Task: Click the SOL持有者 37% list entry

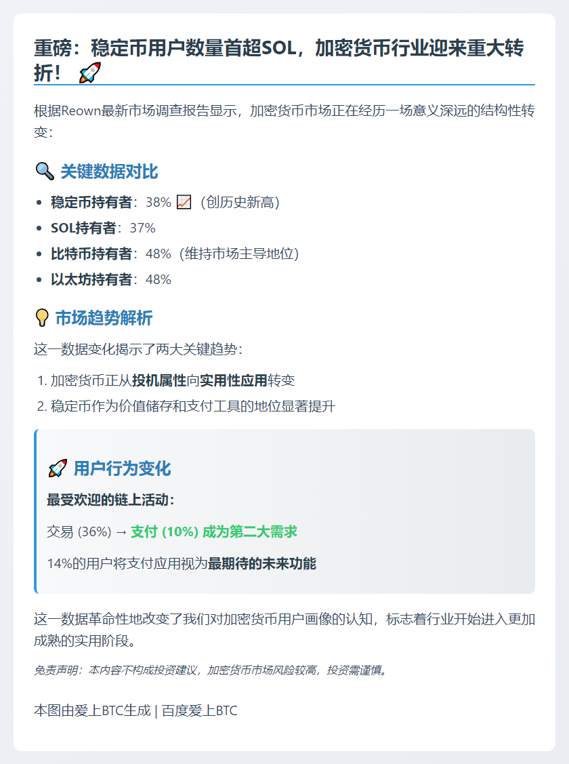Action: (x=103, y=228)
